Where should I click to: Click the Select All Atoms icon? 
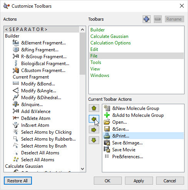16,159
